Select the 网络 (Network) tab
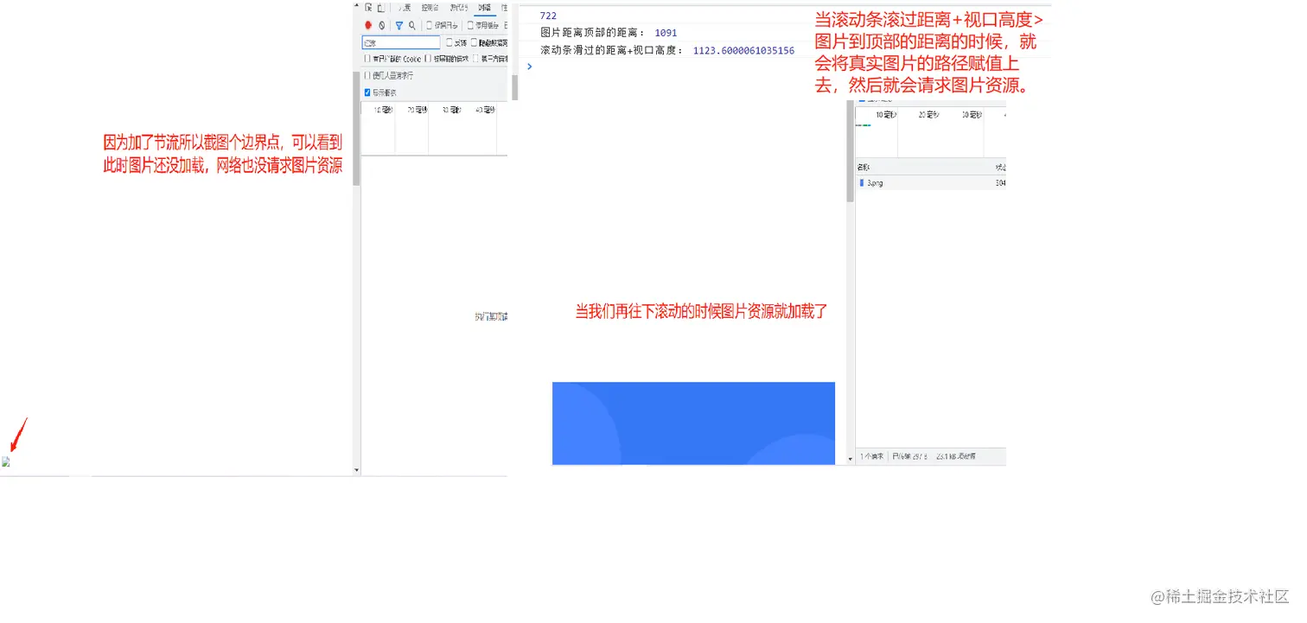 [485, 8]
